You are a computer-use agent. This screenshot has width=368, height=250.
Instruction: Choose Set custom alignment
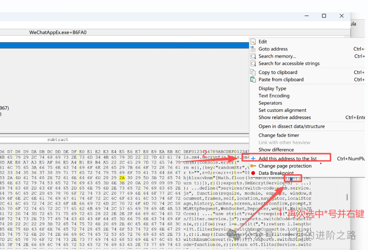point(282,110)
